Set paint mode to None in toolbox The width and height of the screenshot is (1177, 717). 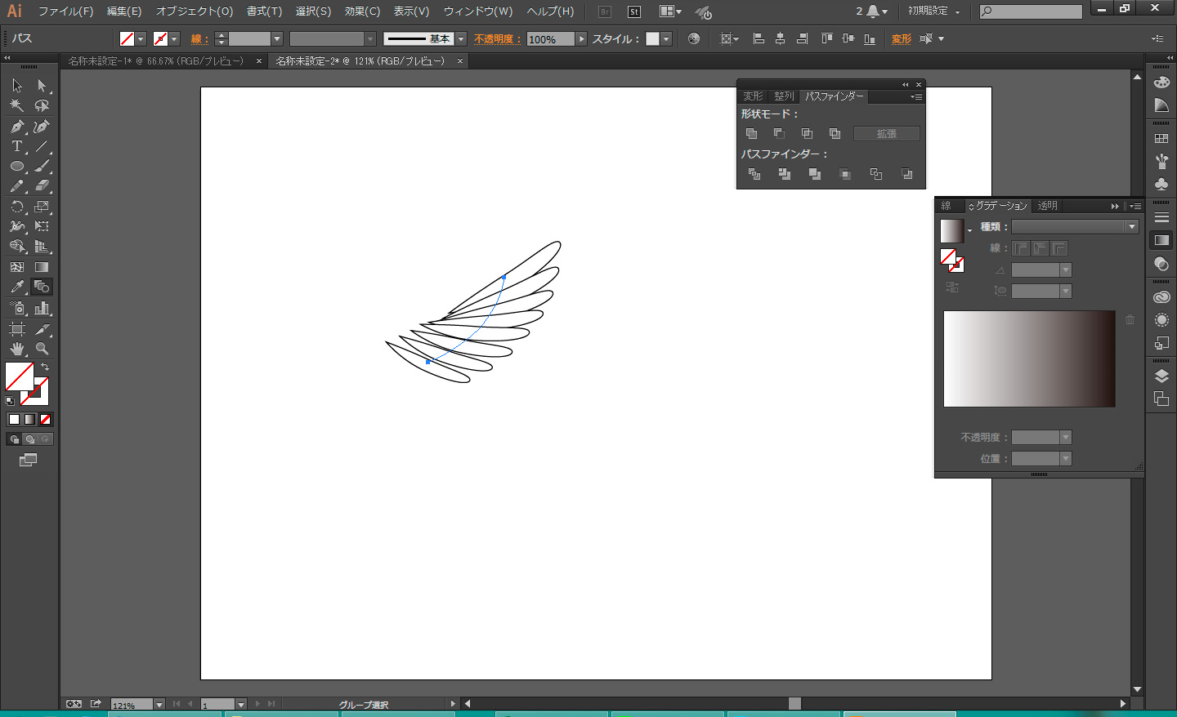(x=46, y=420)
